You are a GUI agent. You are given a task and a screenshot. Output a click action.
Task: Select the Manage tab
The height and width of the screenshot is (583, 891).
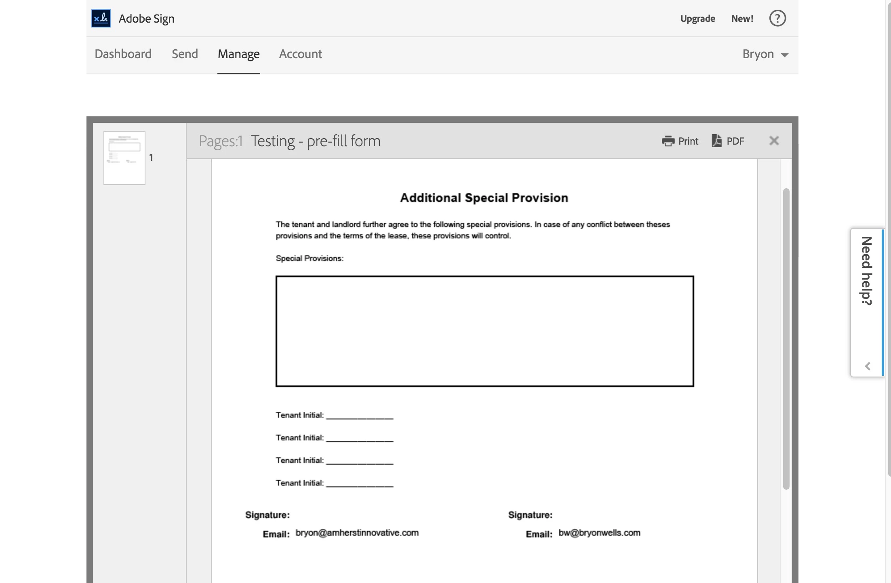(x=238, y=54)
